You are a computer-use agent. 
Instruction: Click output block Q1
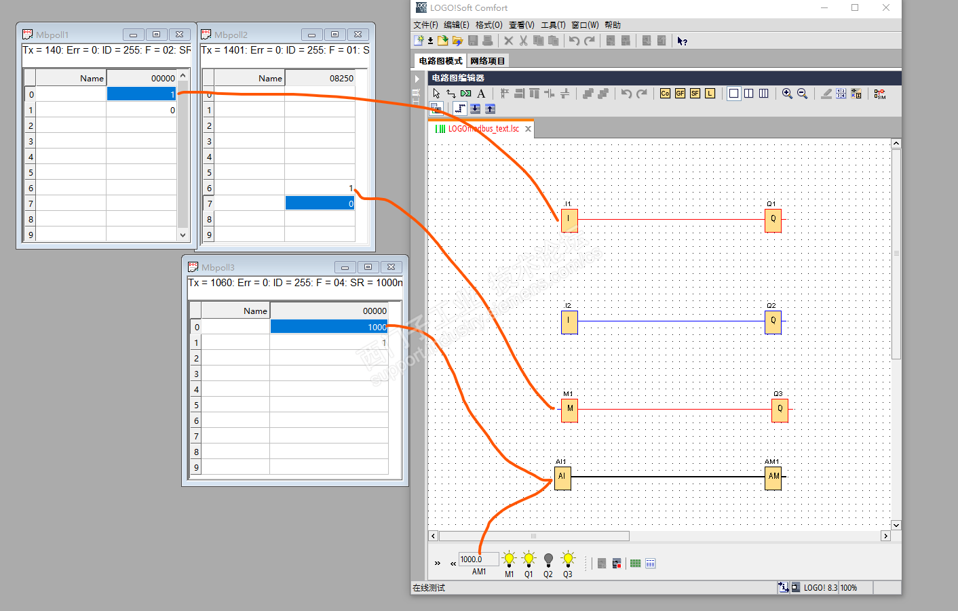click(x=773, y=220)
